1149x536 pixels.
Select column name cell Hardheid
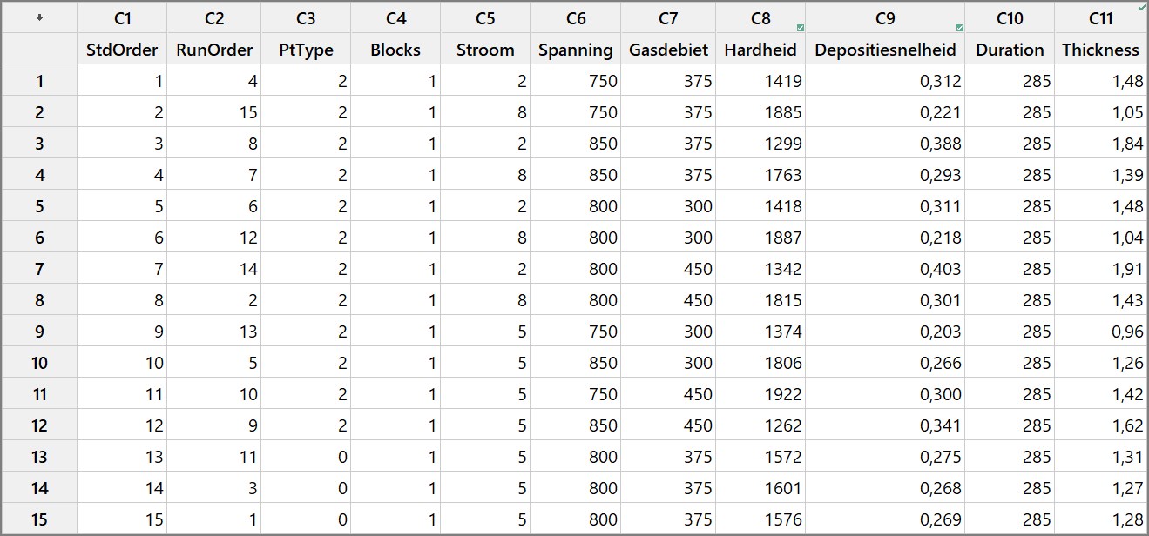point(760,50)
